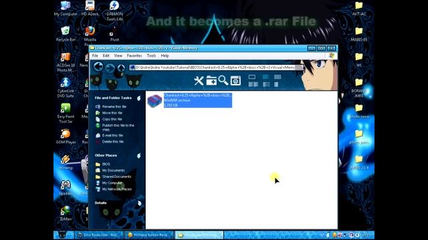Open the DAEMON Tools Lite shortcut
Viewport: 428px width, 240px height.
pos(114,11)
